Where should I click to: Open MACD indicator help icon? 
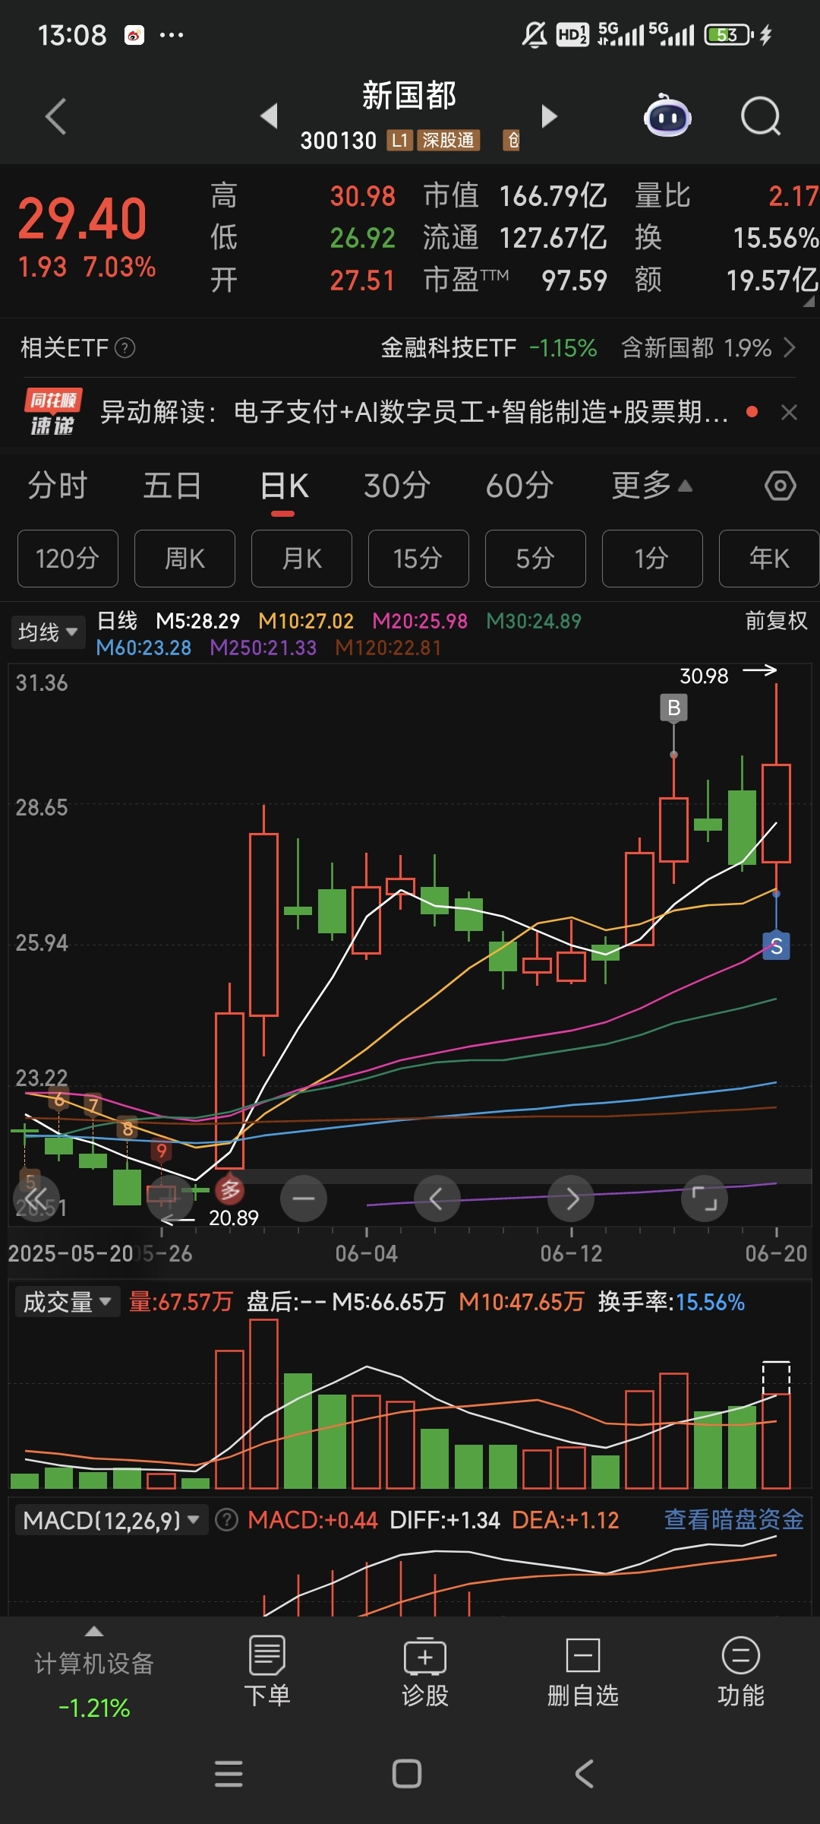[226, 1520]
